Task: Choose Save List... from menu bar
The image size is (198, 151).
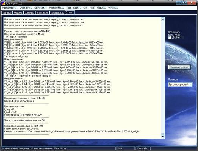Action: (x=41, y=8)
